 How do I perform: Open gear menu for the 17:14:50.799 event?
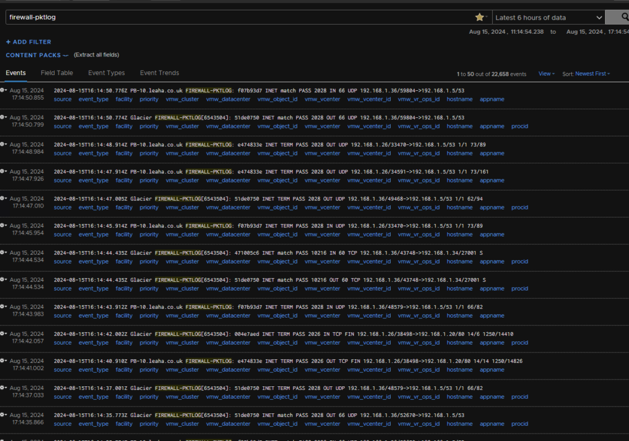pyautogui.click(x=4, y=117)
